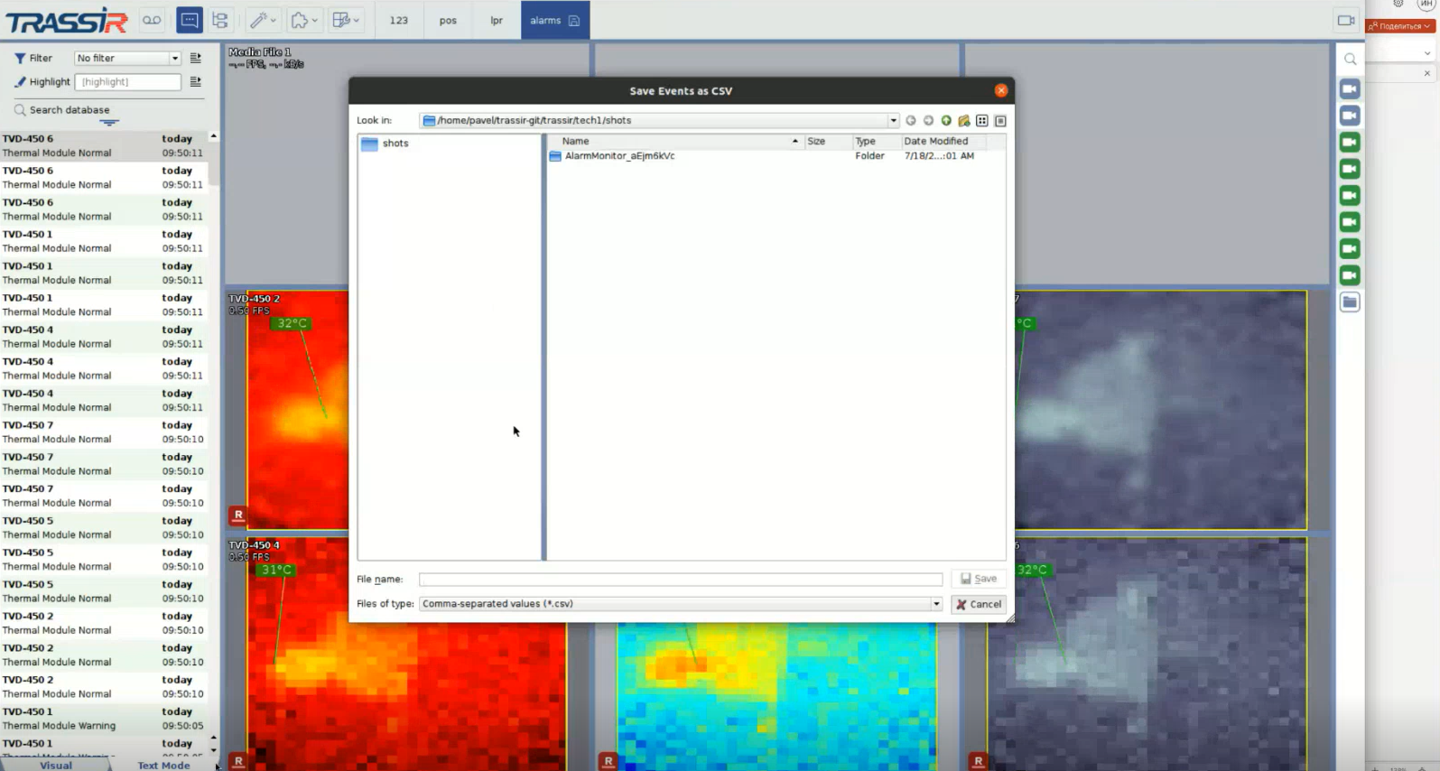Click the Back arrow in save dialog
The height and width of the screenshot is (771, 1440).
pos(910,120)
